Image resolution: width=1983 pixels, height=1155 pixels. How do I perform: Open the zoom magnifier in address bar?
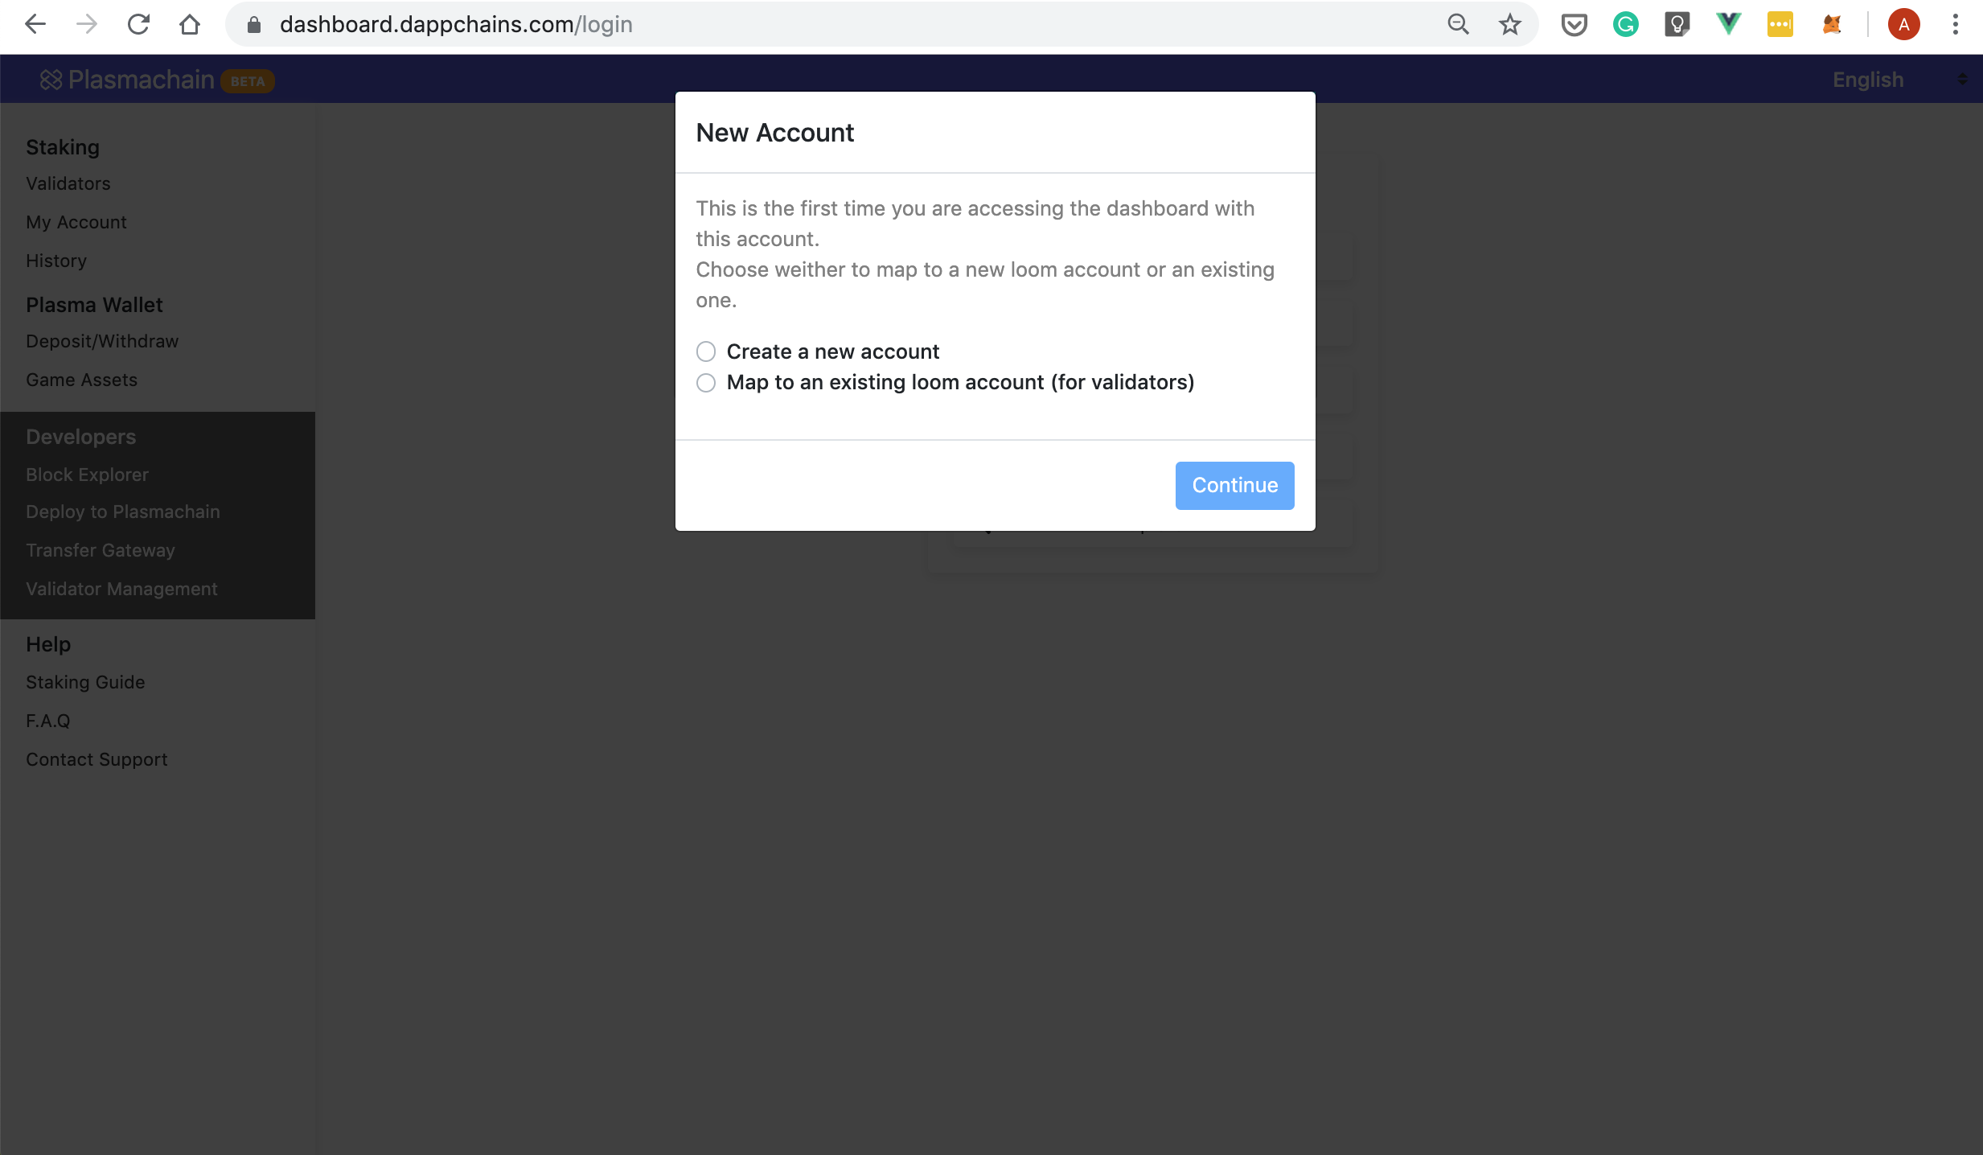click(1458, 25)
